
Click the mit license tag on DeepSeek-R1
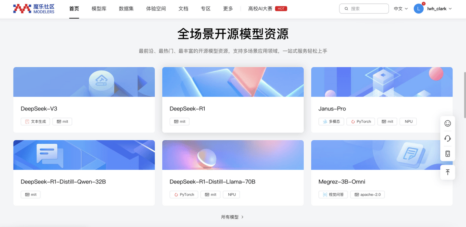[x=179, y=121]
